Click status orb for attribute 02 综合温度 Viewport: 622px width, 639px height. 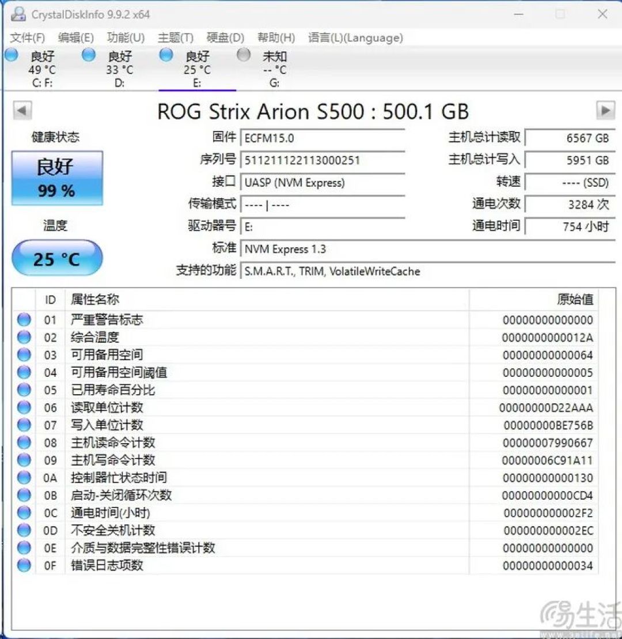[24, 337]
